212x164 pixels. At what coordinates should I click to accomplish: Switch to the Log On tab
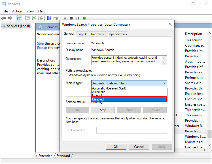pos(82,34)
